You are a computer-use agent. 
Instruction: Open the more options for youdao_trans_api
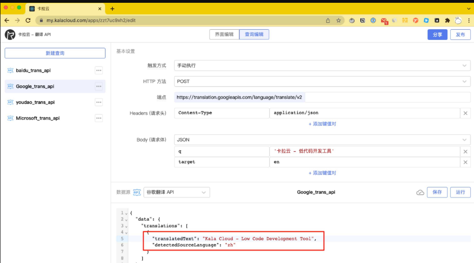[99, 102]
